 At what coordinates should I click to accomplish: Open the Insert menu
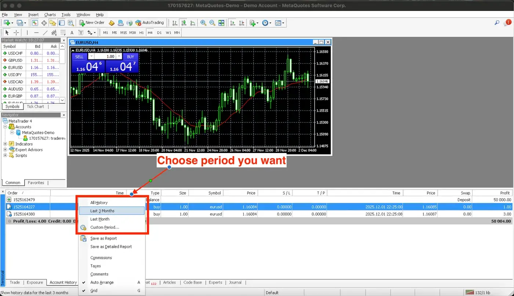click(33, 15)
